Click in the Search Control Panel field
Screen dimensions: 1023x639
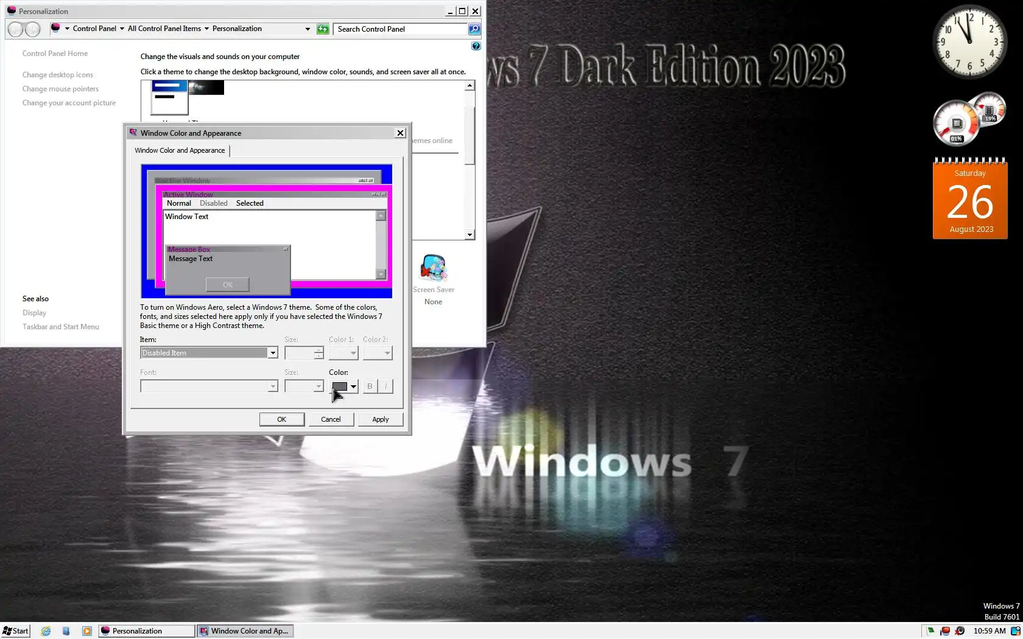(x=401, y=29)
